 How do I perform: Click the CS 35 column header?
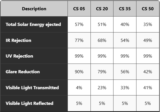point(125,9)
